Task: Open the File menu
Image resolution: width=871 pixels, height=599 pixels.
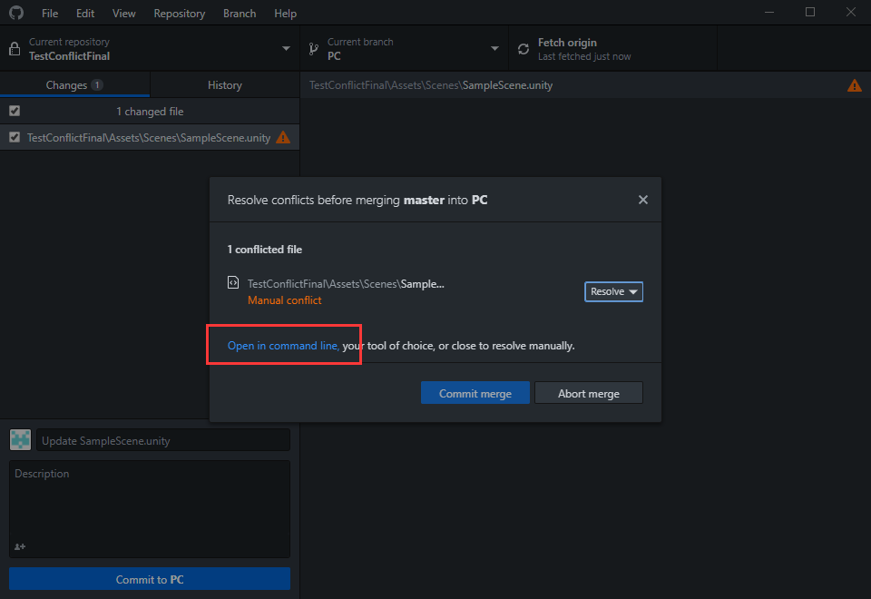Action: click(49, 14)
